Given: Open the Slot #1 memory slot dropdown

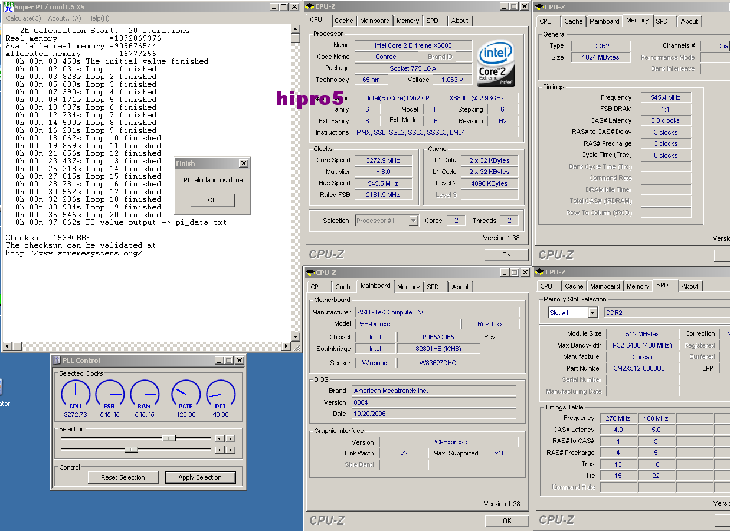Looking at the screenshot, I should [592, 313].
